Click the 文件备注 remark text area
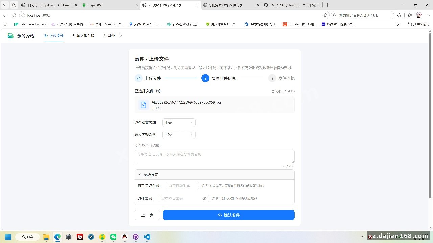This screenshot has width=433, height=243. (214, 157)
